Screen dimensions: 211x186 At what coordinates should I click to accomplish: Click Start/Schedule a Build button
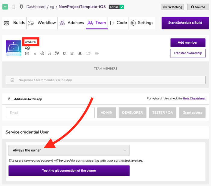point(185,23)
